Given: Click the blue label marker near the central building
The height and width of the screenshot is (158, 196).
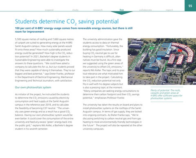Looking at the screenshot, I should coord(159,58).
